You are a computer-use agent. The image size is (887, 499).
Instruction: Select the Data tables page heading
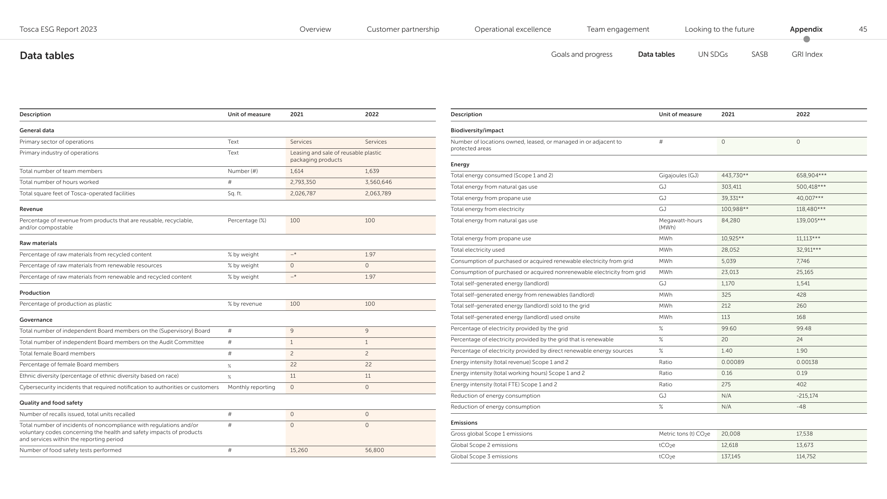(x=47, y=56)
